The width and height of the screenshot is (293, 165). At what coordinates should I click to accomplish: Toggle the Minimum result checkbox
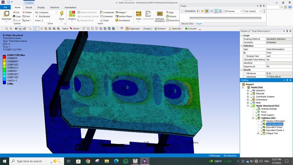[244, 73]
